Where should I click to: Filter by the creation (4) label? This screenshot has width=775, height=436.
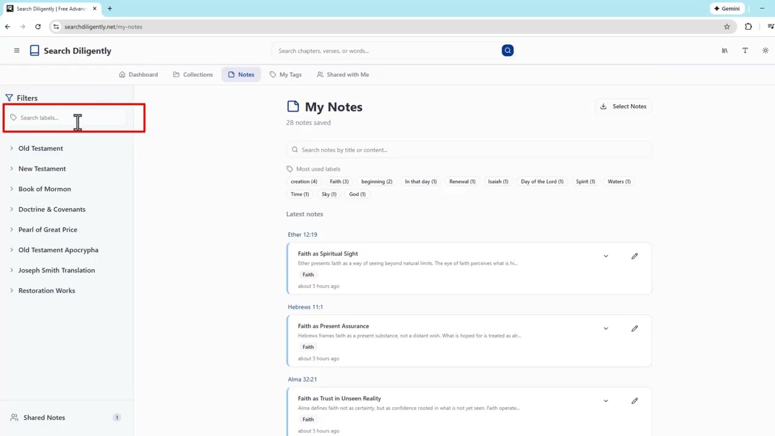point(304,182)
